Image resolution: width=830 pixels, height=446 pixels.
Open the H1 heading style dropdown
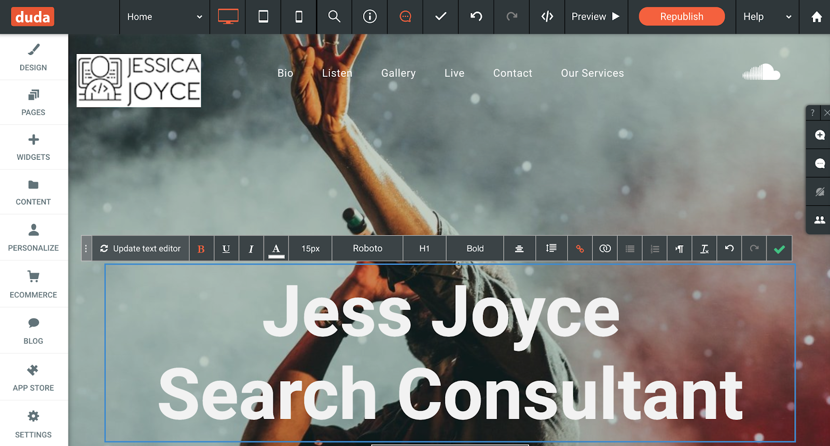[424, 248]
